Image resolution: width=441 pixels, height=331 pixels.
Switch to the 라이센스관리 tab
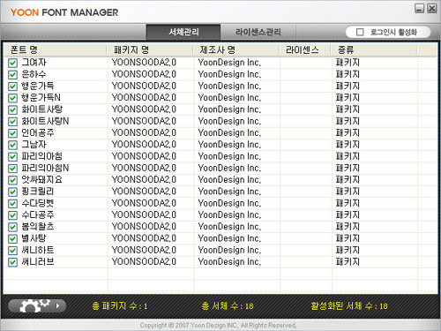[258, 32]
